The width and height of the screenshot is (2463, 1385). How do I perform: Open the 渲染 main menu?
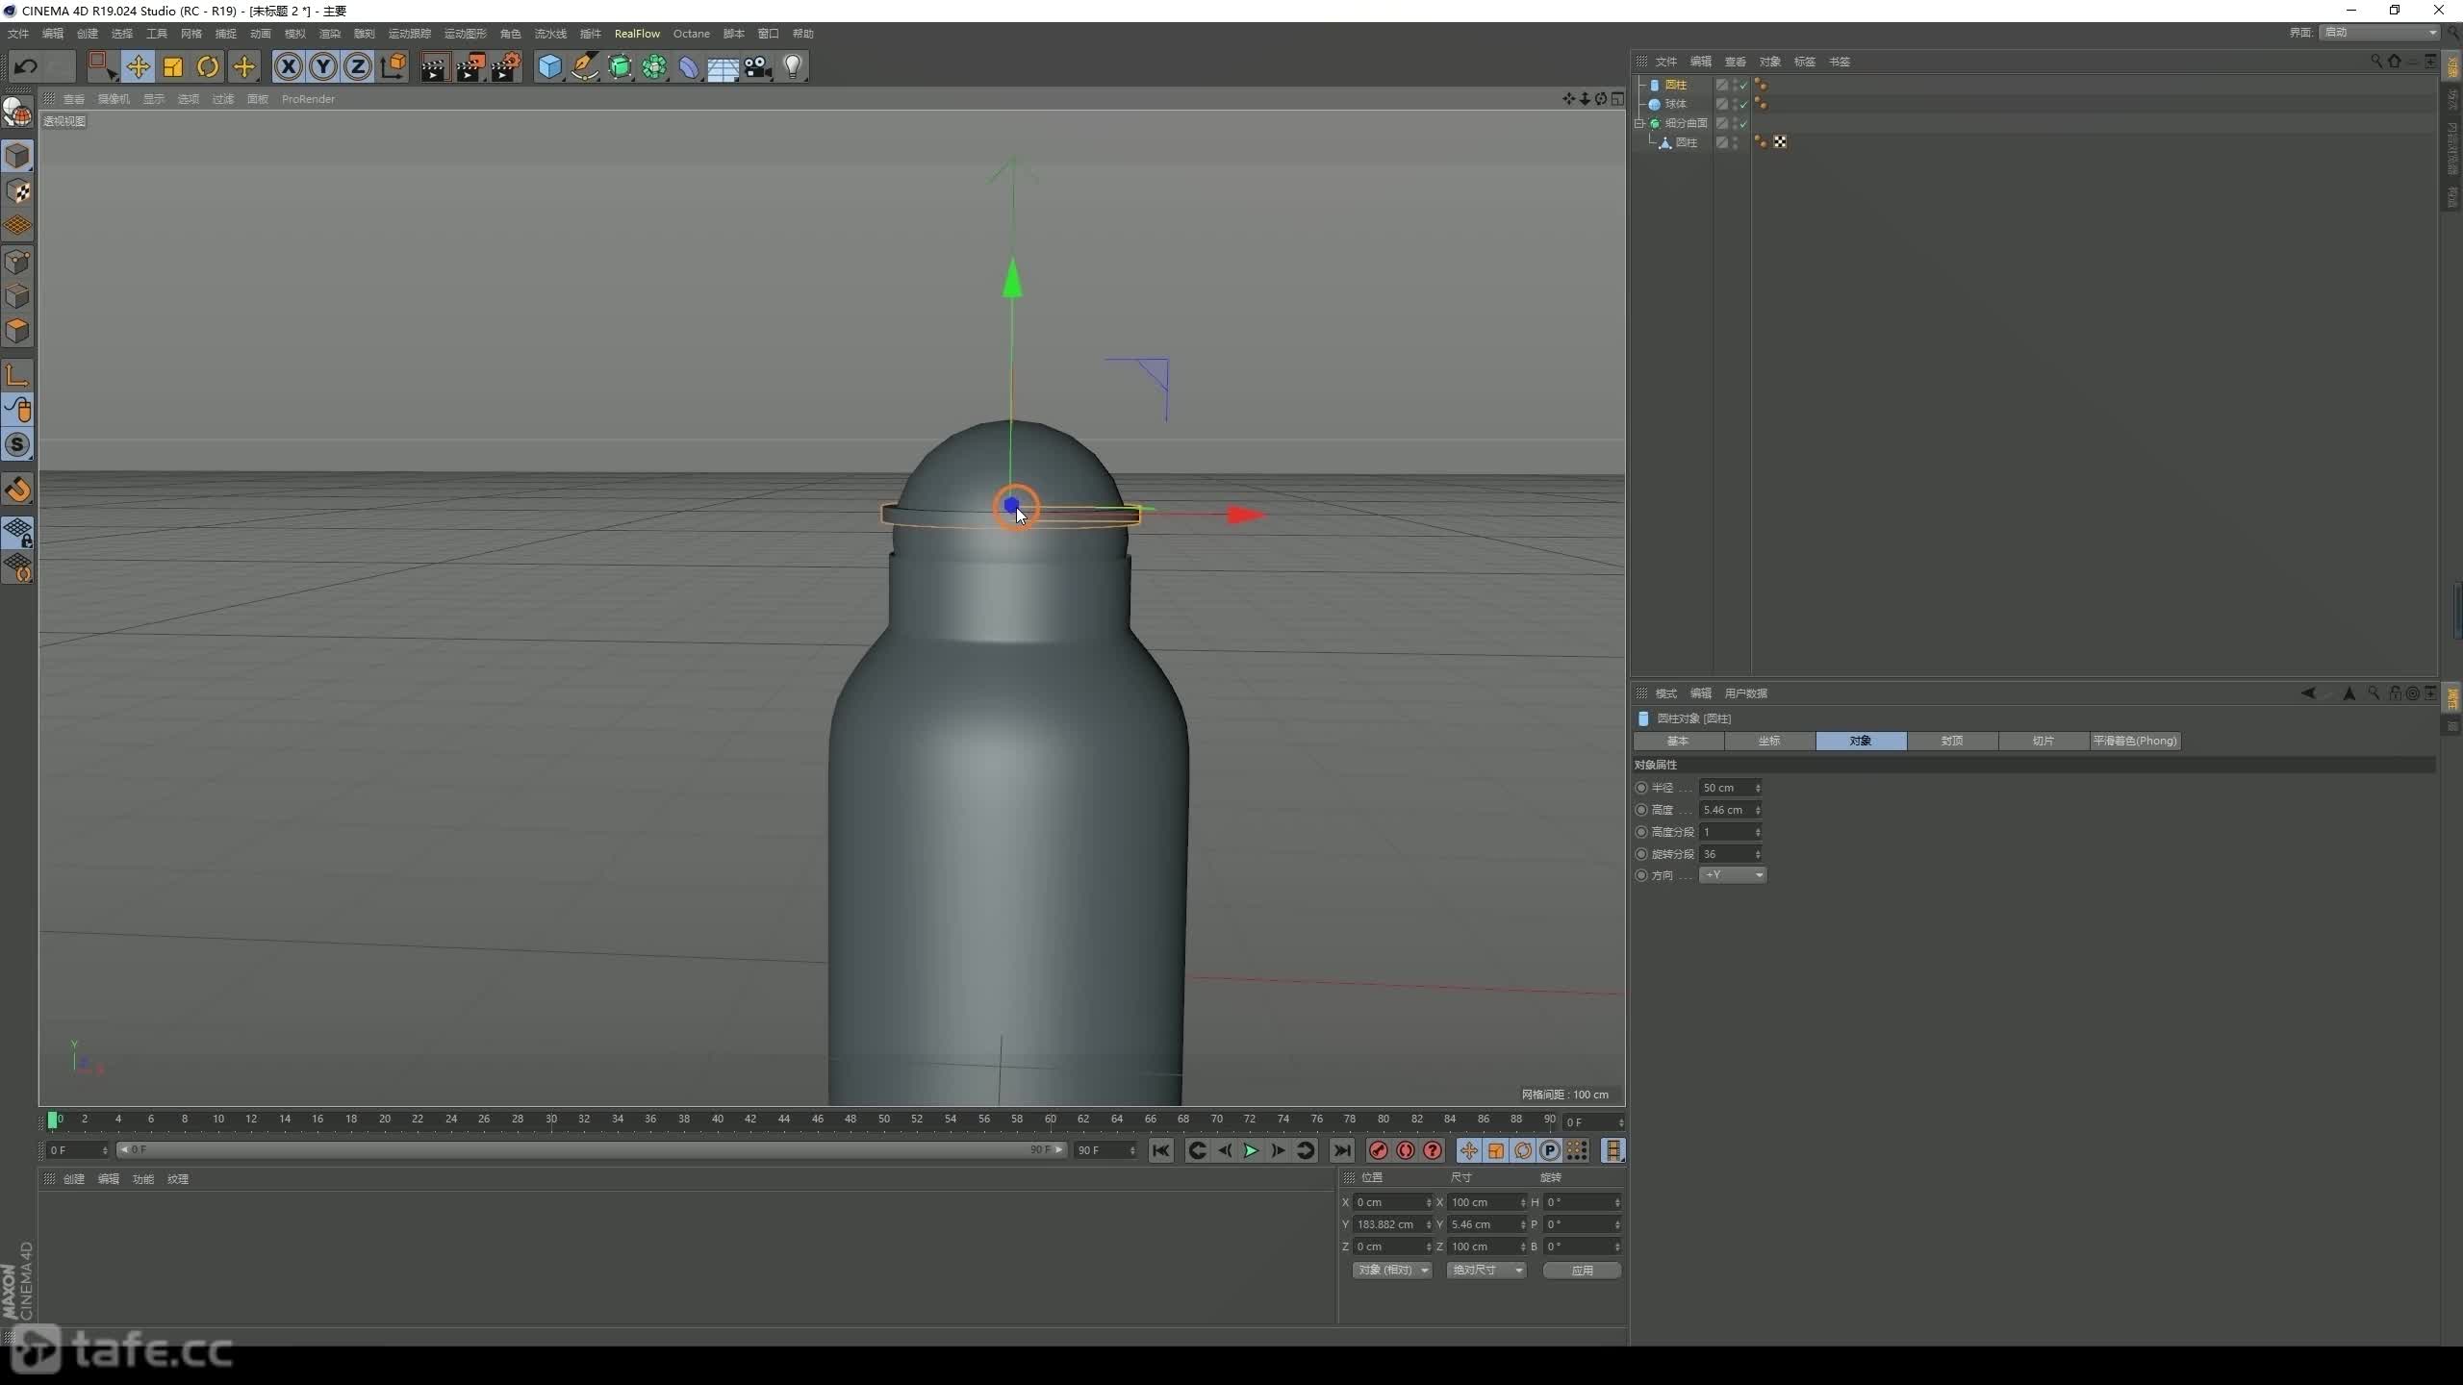point(330,34)
